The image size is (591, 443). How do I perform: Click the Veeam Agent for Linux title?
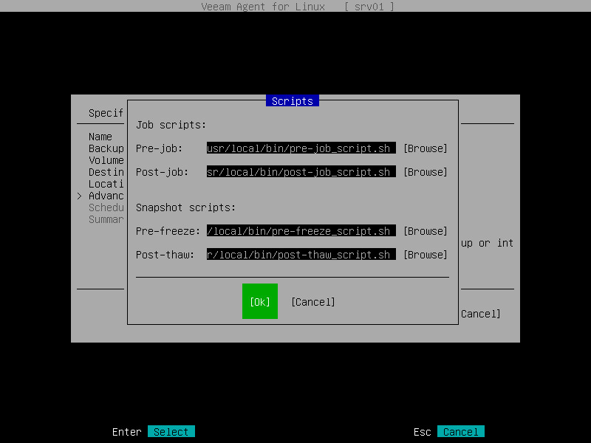(x=263, y=7)
